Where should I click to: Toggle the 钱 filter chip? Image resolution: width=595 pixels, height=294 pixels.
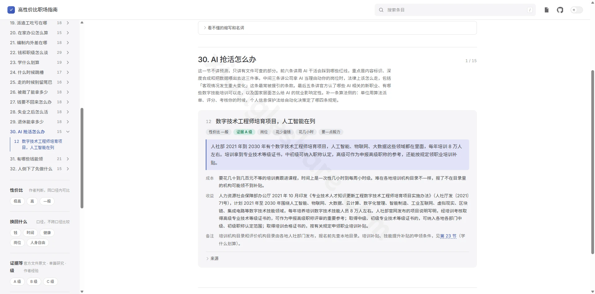[15, 233]
